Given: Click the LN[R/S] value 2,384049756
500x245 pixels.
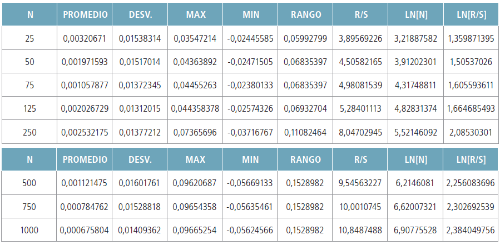Looking at the screenshot, I should click(x=471, y=230).
